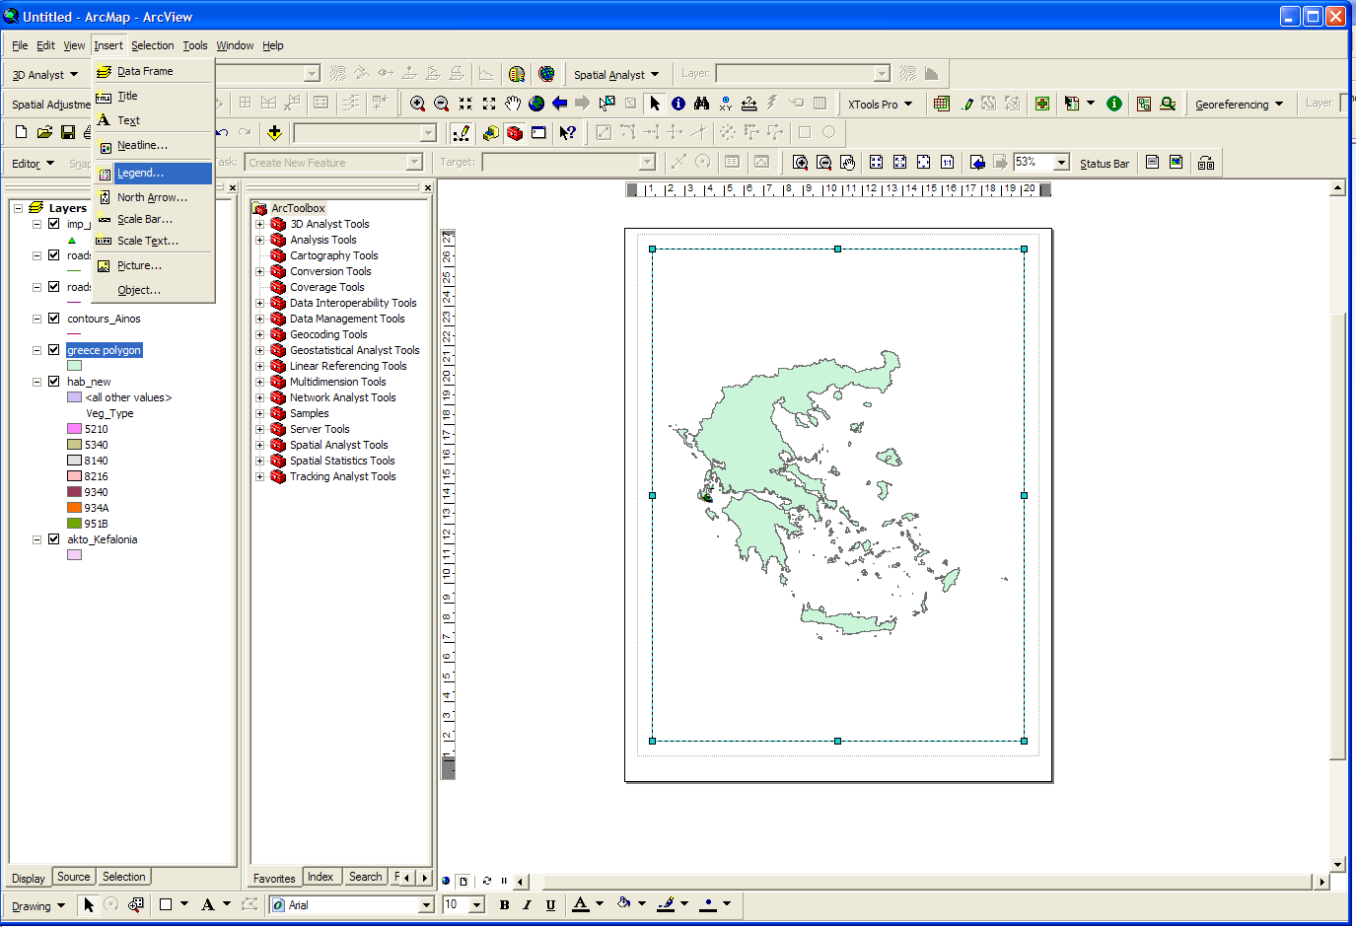Viewport: 1356px width, 927px height.
Task: Expand Spatial Analyst Tools toolbox
Action: pos(260,445)
